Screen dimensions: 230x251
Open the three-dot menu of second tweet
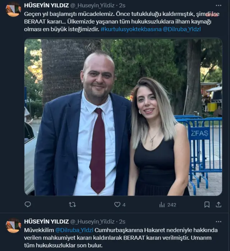(x=218, y=221)
